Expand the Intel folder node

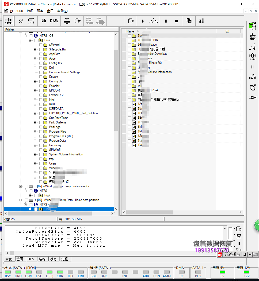(x=35, y=100)
